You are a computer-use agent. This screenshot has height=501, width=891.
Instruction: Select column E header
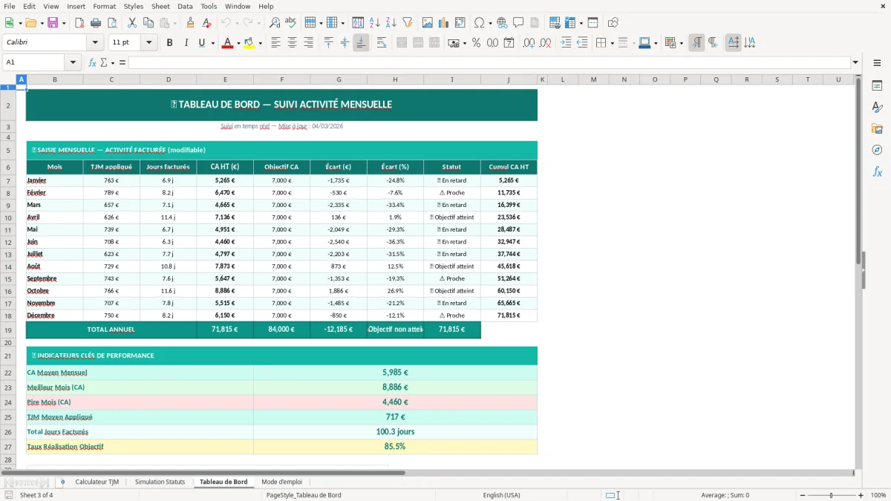coord(225,79)
